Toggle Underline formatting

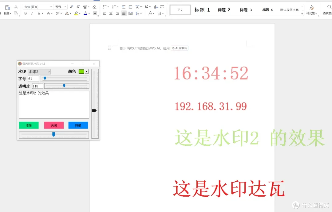(39, 13)
